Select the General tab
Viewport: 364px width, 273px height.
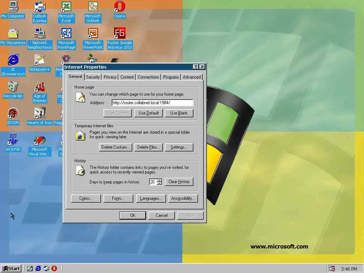[x=75, y=77]
